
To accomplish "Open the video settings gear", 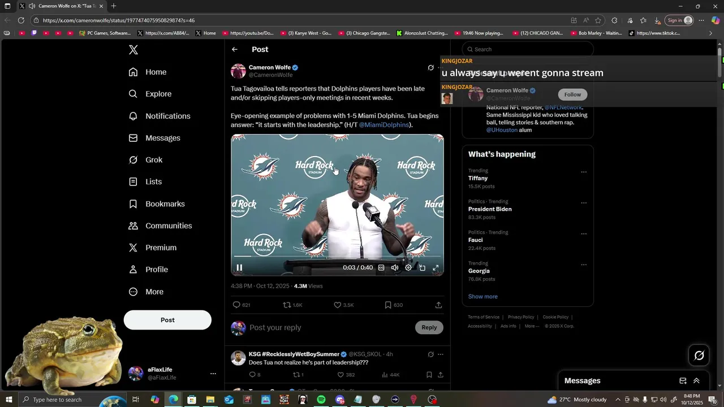I will click(x=408, y=268).
